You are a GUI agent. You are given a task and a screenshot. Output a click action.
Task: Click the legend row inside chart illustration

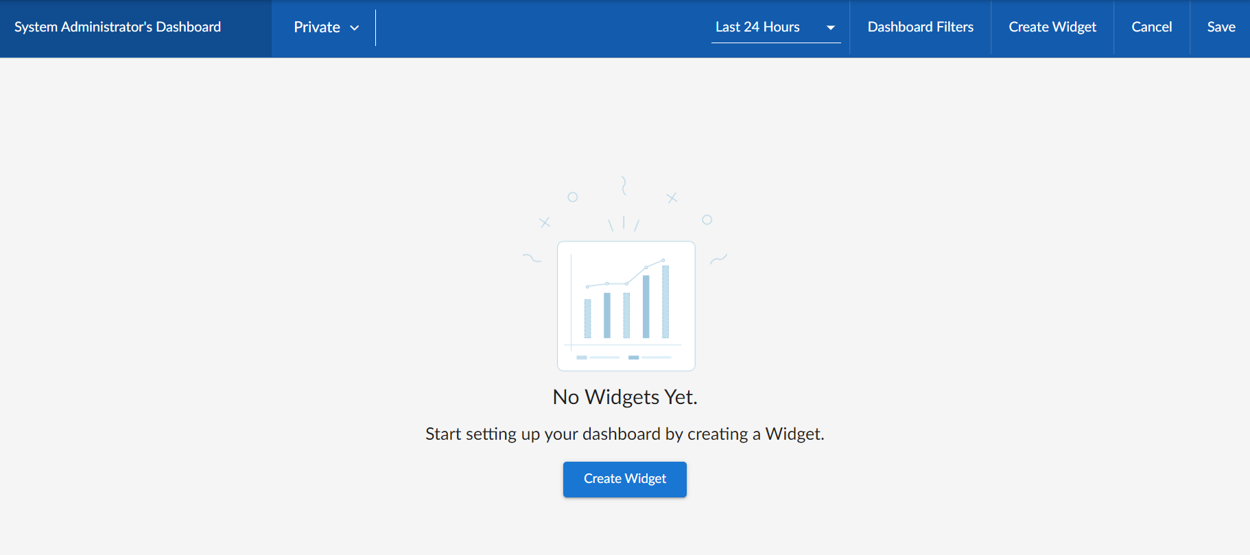[624, 357]
